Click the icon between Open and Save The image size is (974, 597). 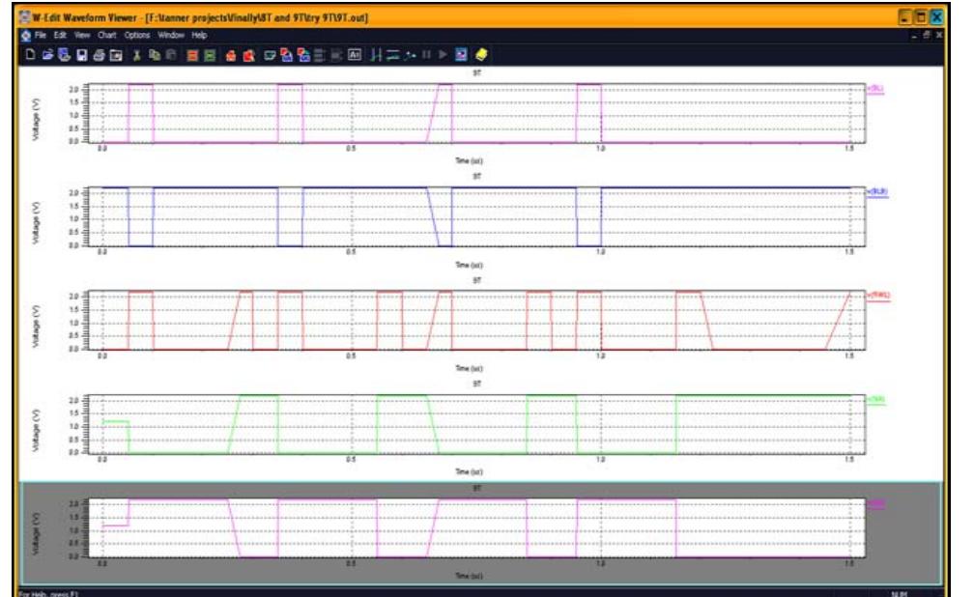pyautogui.click(x=65, y=55)
